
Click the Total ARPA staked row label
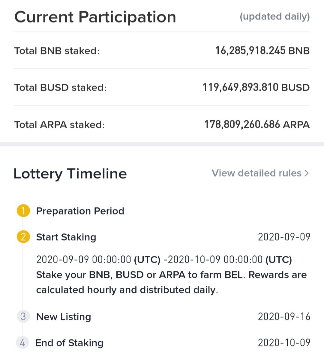pos(59,124)
